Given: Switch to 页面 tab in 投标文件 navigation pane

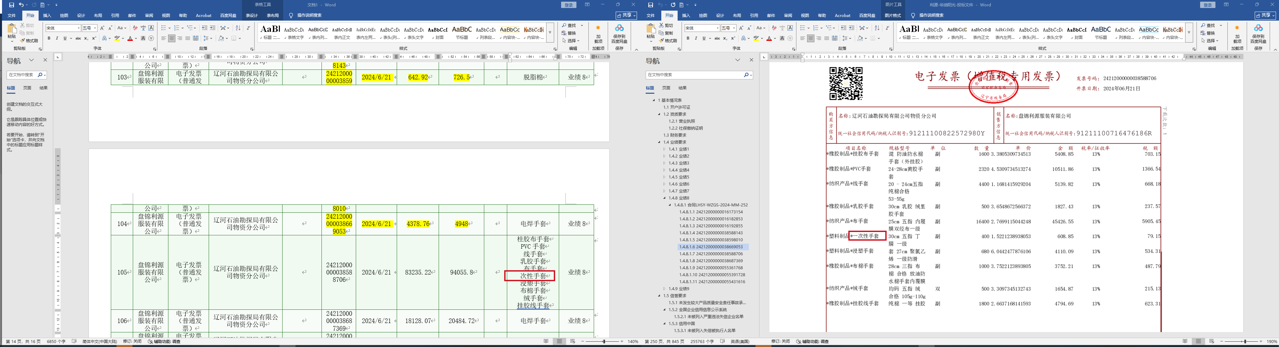Looking at the screenshot, I should (x=666, y=88).
